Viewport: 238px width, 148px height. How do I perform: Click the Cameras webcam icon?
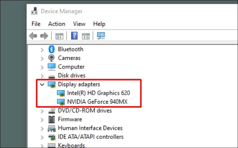click(51, 58)
